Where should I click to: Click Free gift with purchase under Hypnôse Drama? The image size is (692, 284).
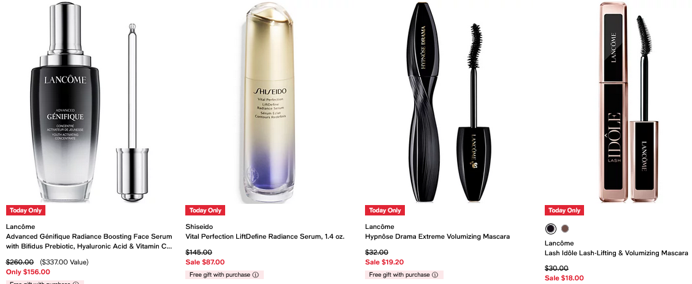[399, 275]
